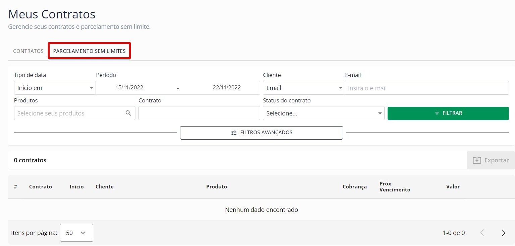Click the Contrato text input
Viewport: 515px width, 246px height.
click(x=199, y=113)
